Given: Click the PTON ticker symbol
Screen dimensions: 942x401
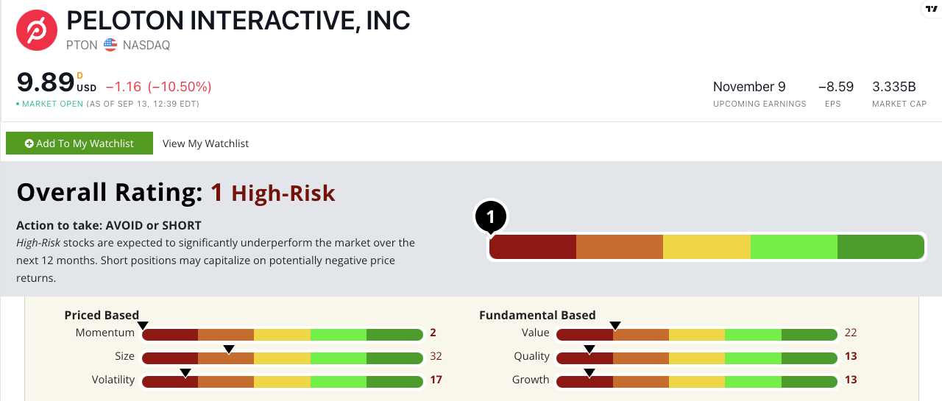Looking at the screenshot, I should point(81,45).
